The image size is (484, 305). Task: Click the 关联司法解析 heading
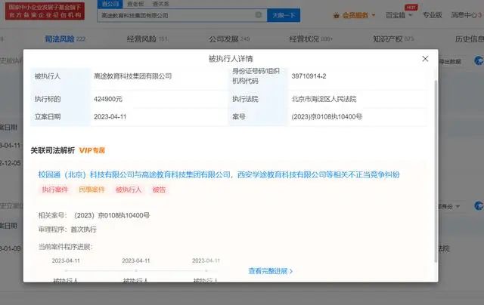coord(52,150)
